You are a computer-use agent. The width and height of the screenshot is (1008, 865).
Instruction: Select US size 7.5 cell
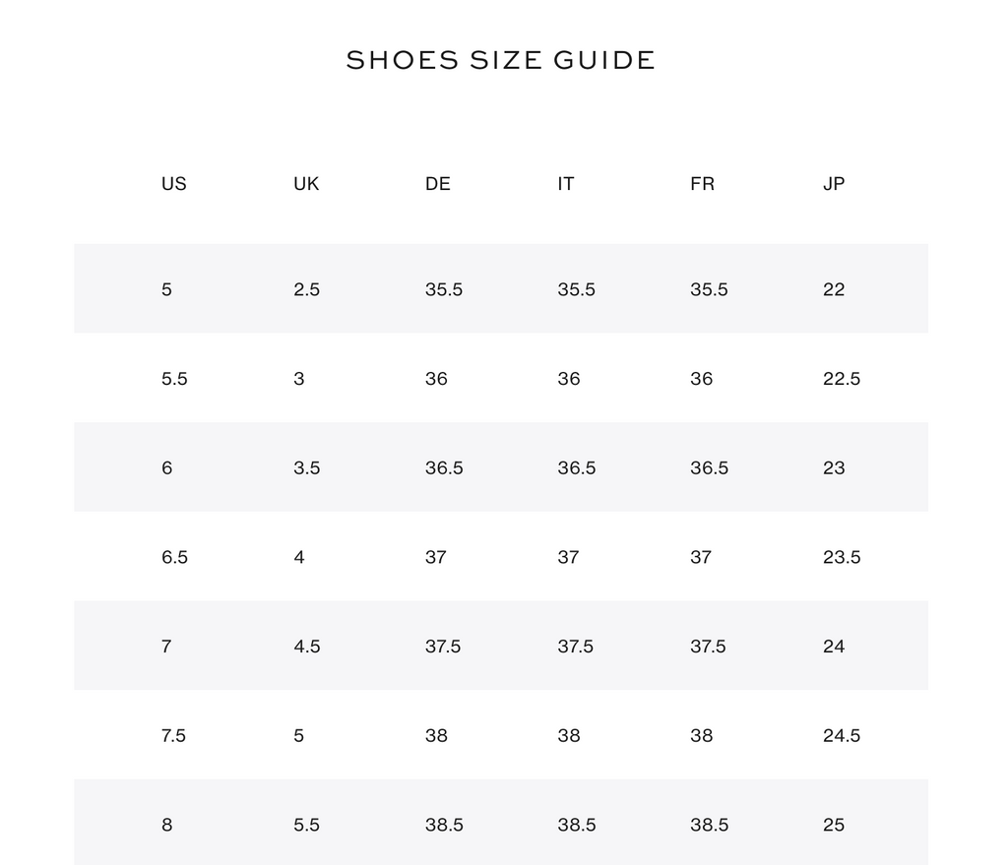pyautogui.click(x=173, y=736)
